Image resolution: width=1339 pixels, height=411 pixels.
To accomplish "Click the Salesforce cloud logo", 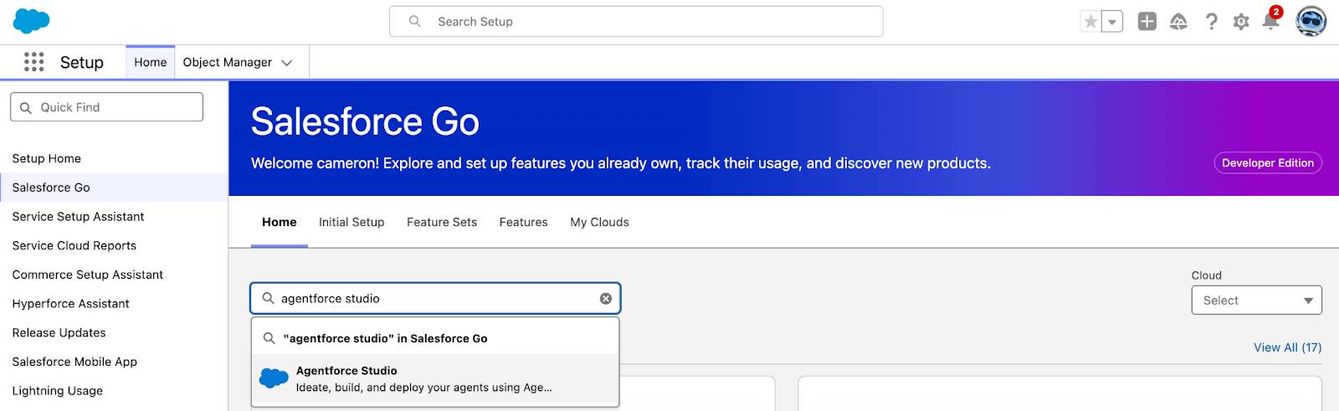I will point(31,21).
